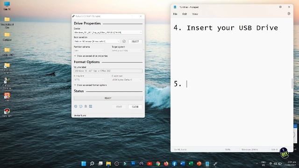Open Notepad Edit menu
This screenshot has height=168, width=299.
pyautogui.click(x=185, y=14)
